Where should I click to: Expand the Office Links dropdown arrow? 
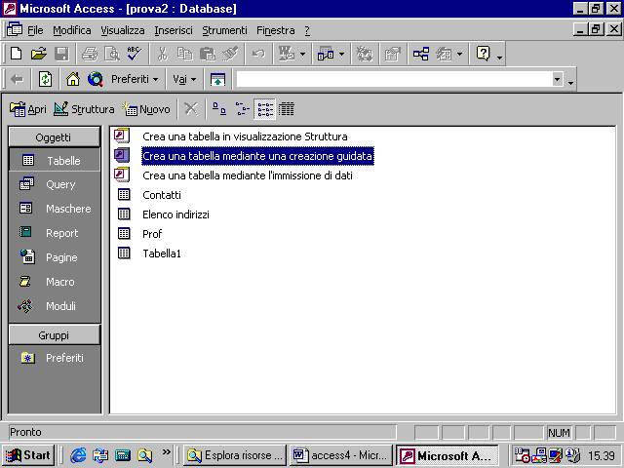[303, 54]
